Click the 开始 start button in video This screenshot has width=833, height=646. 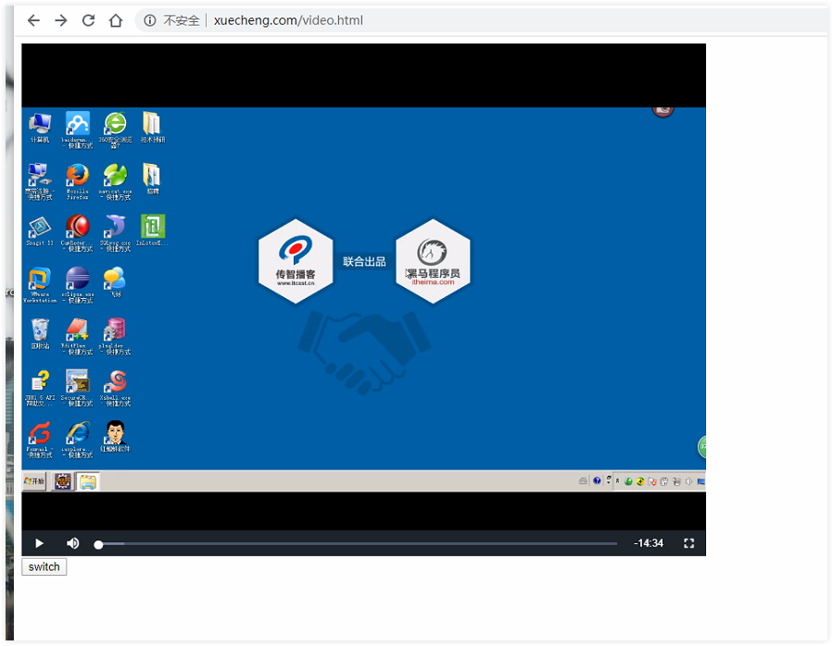point(34,481)
